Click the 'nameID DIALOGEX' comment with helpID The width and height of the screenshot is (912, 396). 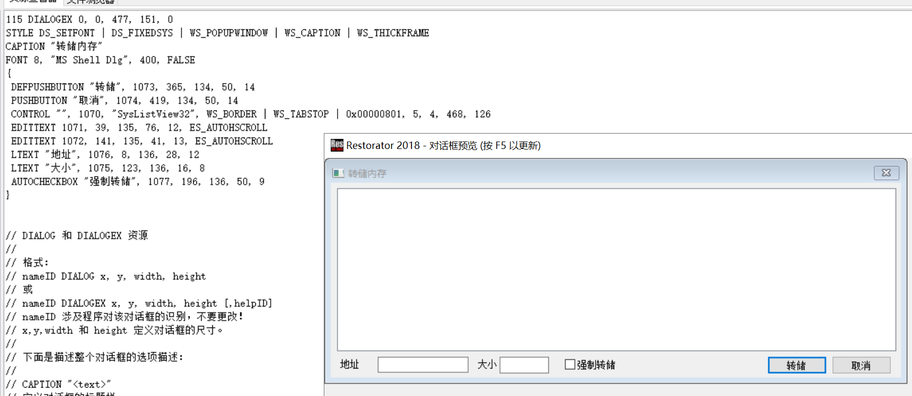coord(139,303)
